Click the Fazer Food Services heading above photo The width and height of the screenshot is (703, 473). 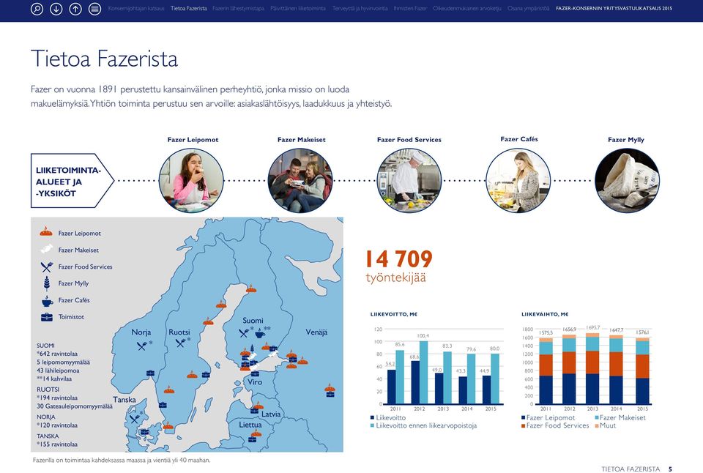[x=409, y=139]
